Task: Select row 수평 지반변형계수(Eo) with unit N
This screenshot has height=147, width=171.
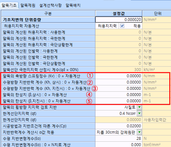Action: [x=48, y=139]
